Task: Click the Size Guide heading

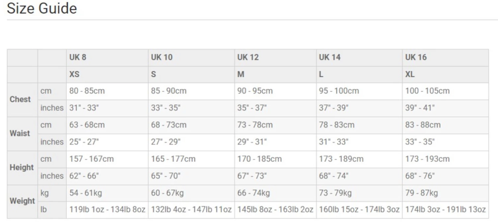Action: (x=42, y=8)
